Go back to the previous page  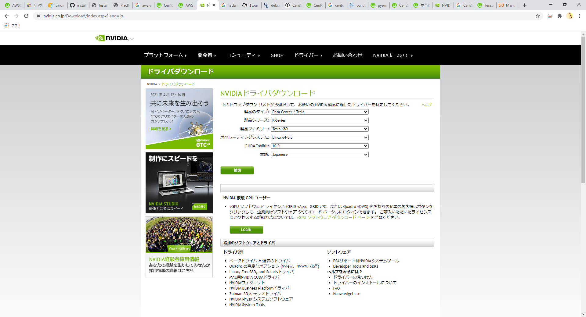(7, 16)
